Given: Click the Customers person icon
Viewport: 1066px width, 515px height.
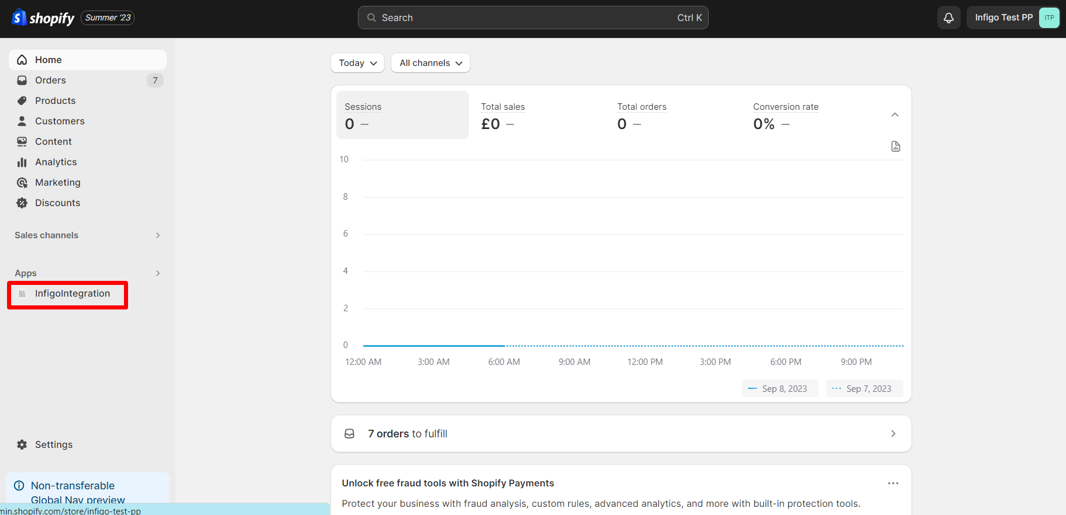Looking at the screenshot, I should [x=22, y=121].
